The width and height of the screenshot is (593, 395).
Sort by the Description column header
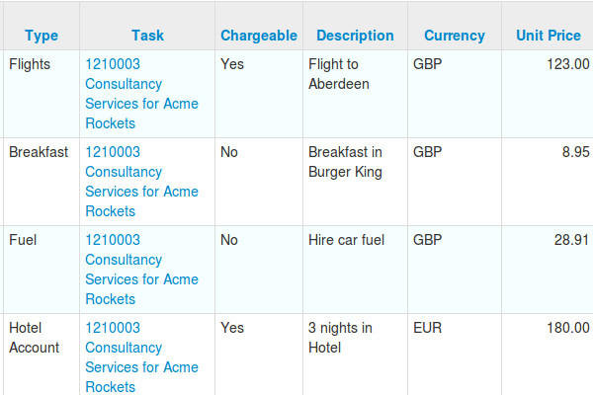tap(355, 36)
